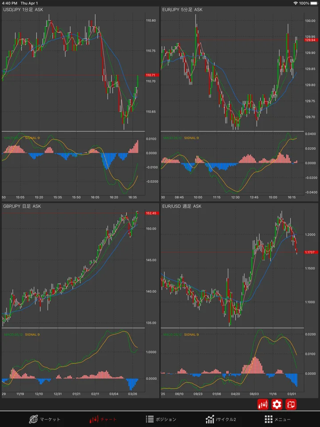Tap the red candlestick chart-type icon

263,404
